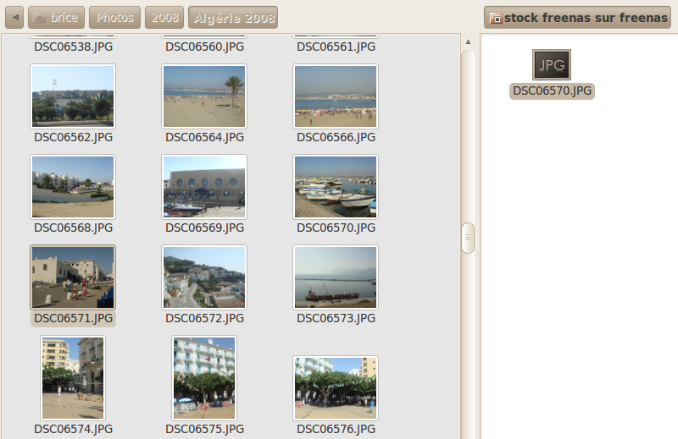Select the DSC06572.JPG town view thumbnail
The image size is (678, 439).
(204, 277)
